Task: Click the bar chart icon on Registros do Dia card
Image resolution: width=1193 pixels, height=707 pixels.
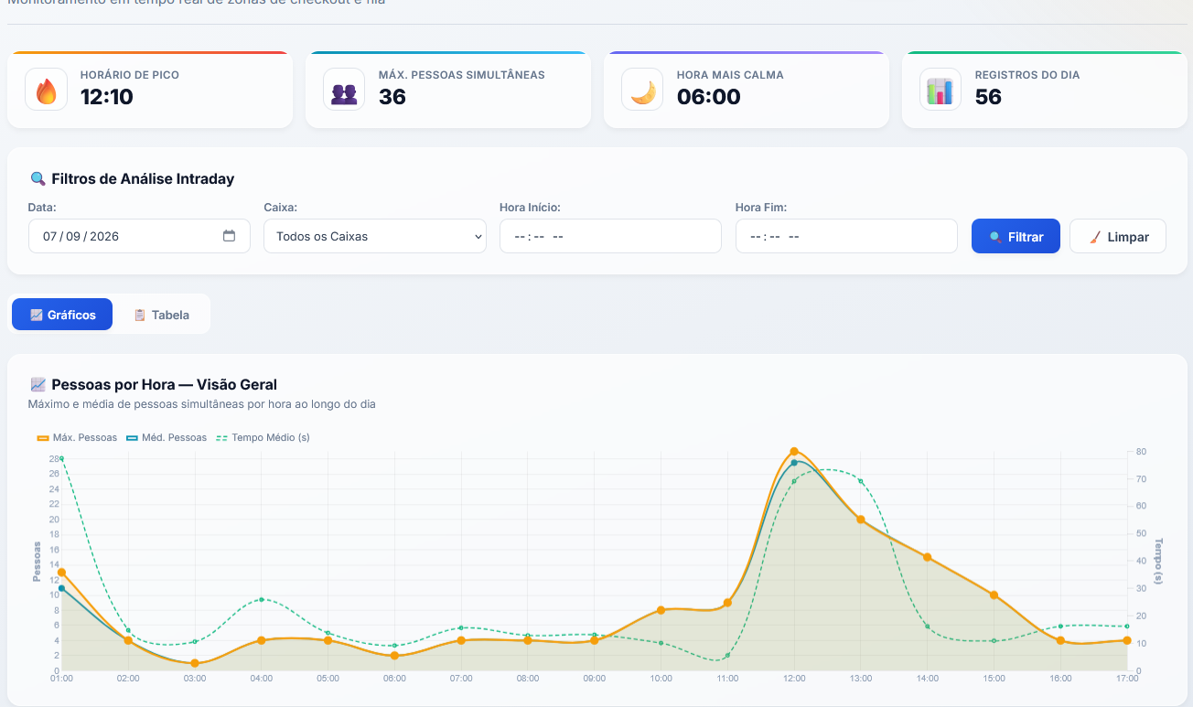Action: tap(940, 90)
